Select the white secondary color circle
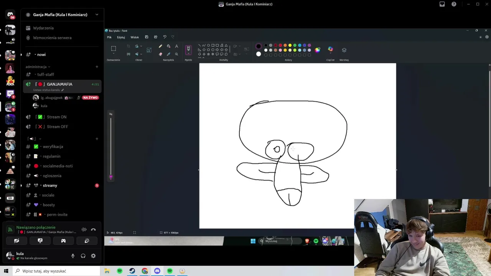This screenshot has width=491, height=276. [259, 54]
